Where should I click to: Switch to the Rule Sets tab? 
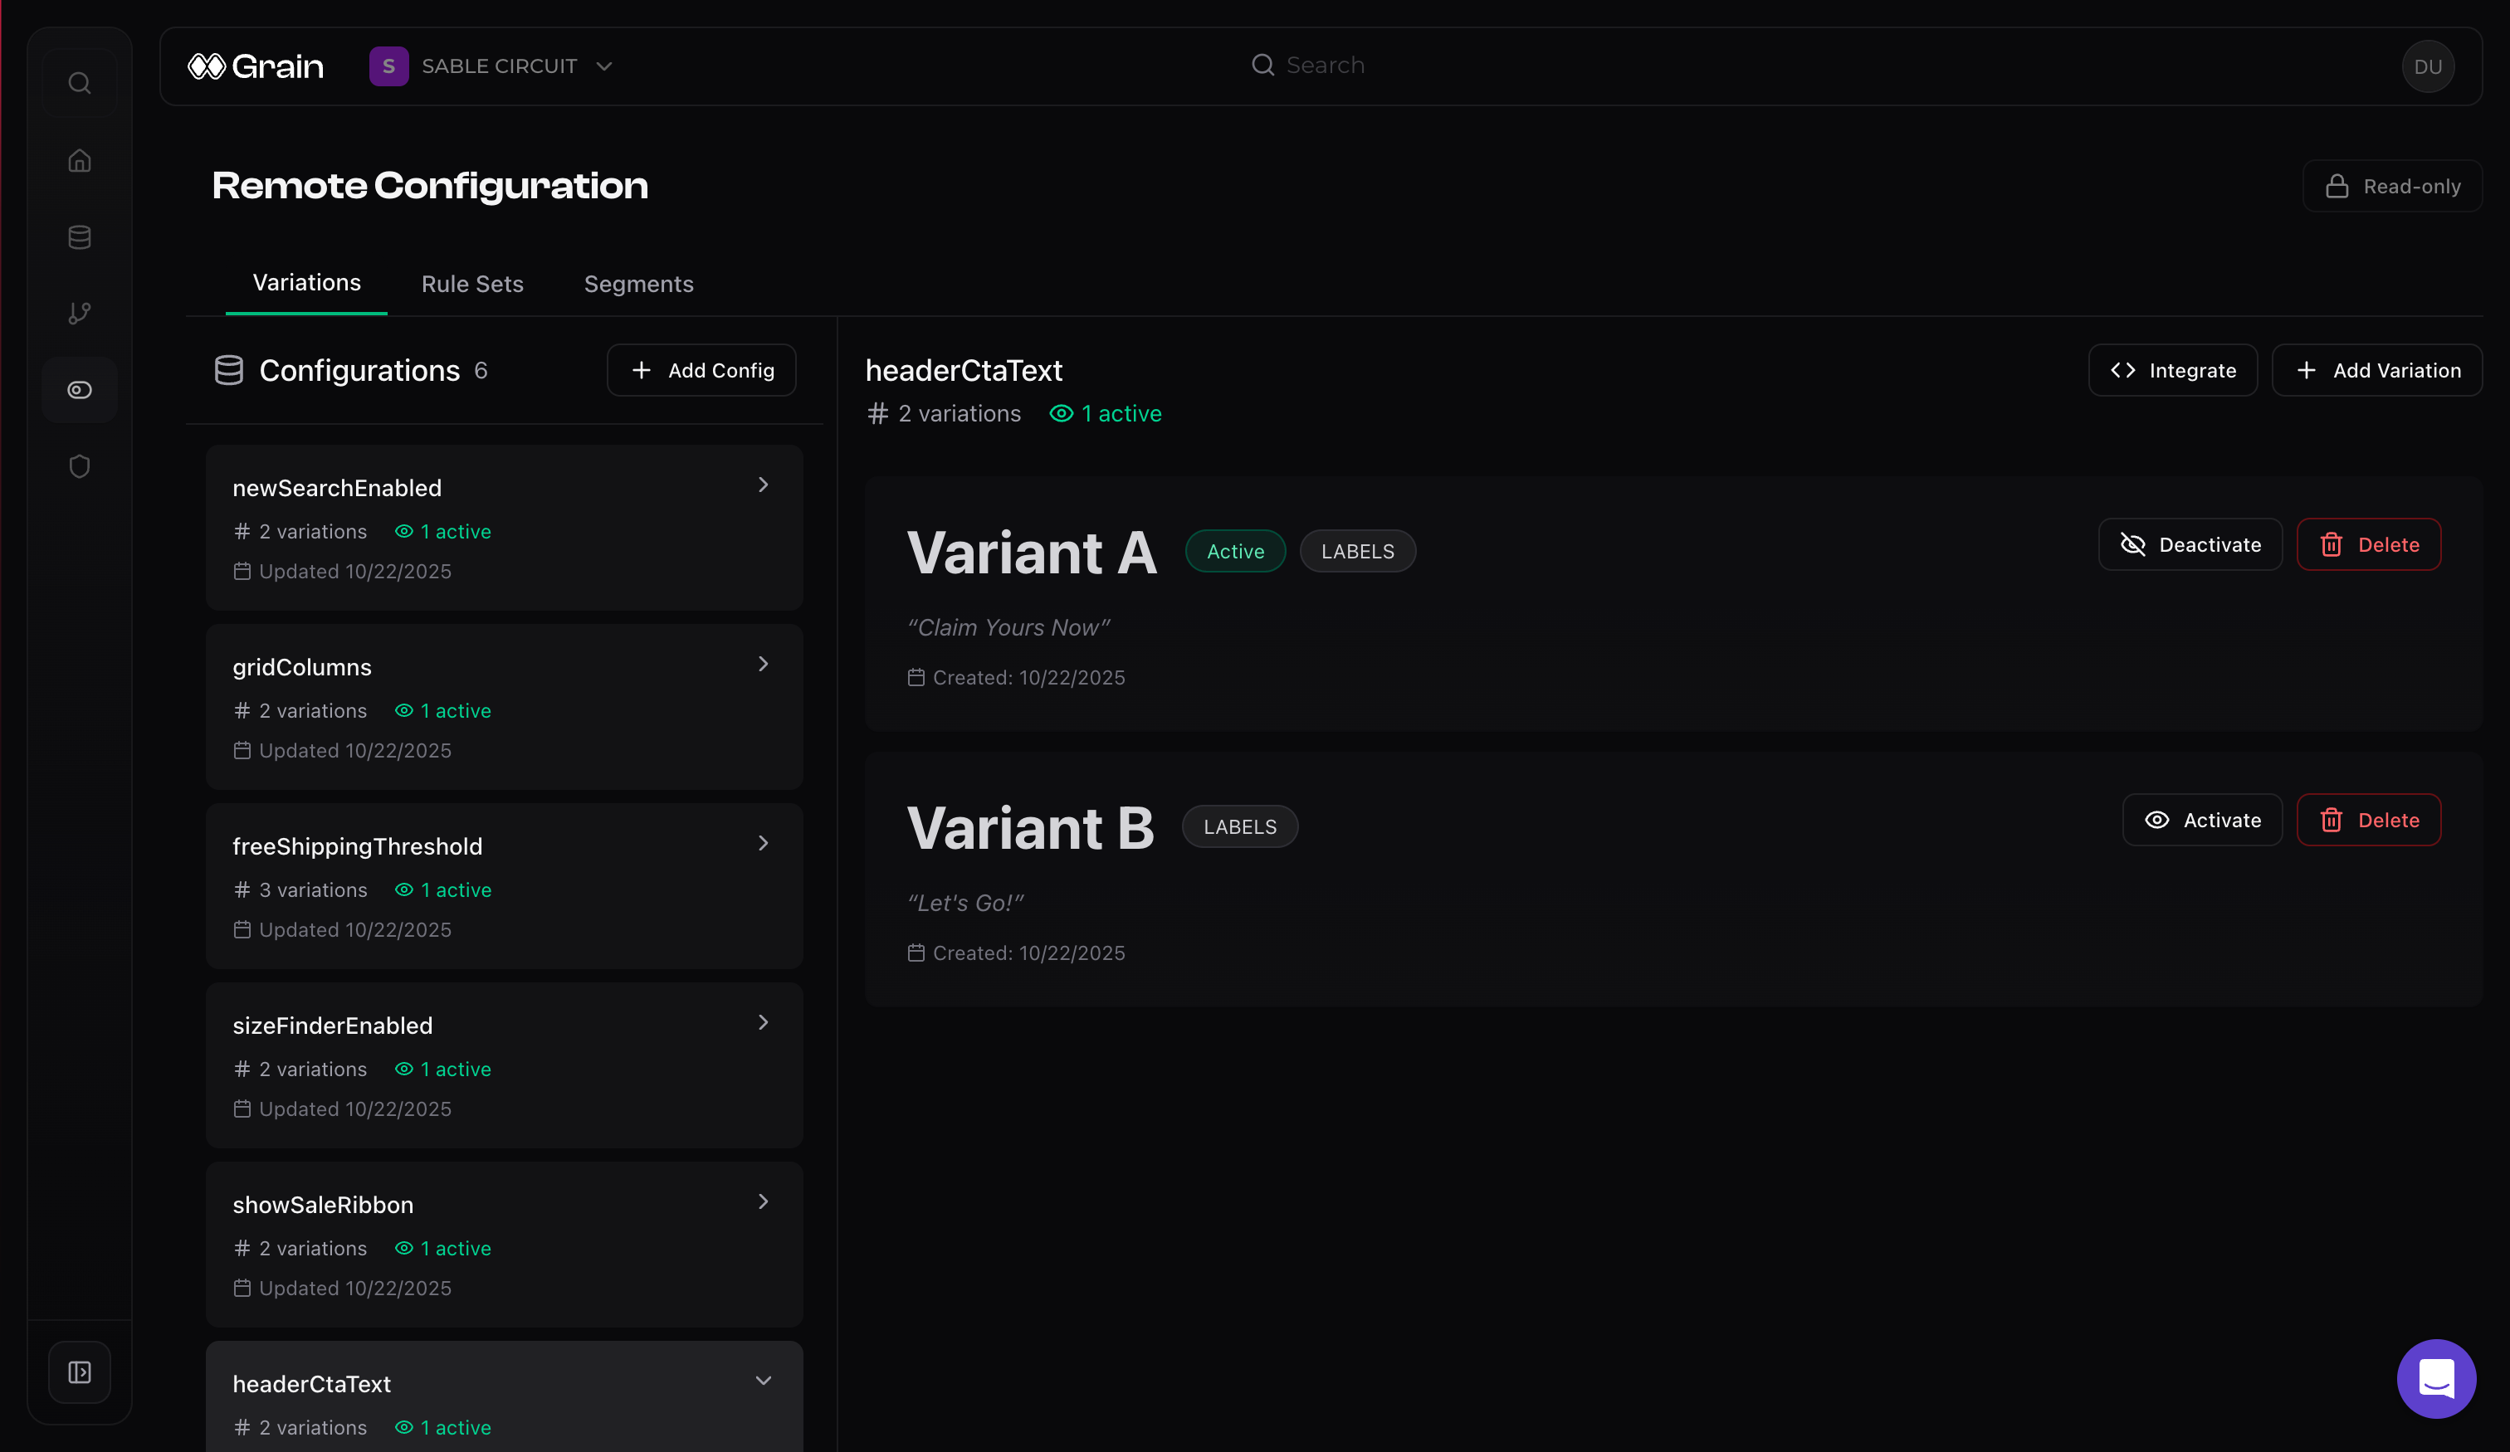[x=472, y=284]
